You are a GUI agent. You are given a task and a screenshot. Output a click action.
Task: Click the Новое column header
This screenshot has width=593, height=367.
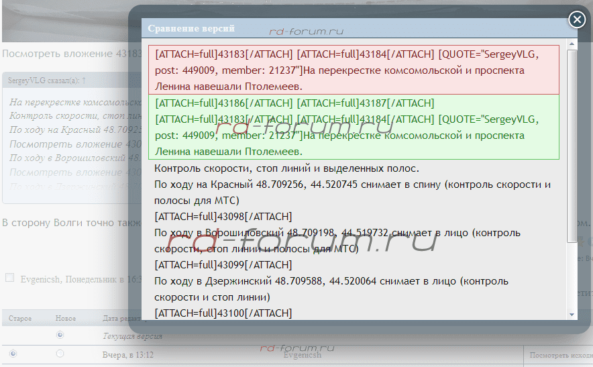pos(65,318)
